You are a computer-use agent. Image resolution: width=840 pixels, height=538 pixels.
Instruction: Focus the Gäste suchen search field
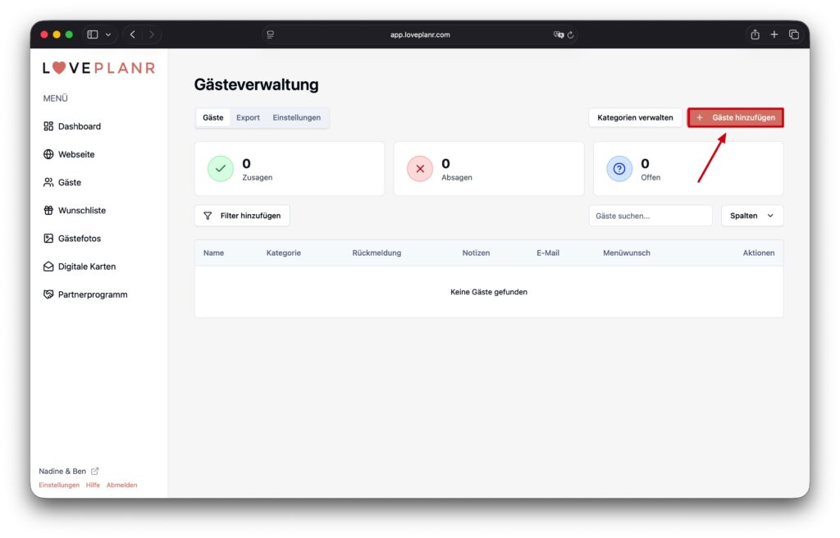pyautogui.click(x=650, y=216)
